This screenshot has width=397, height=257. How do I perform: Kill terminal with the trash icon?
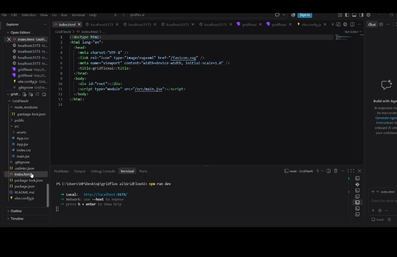[x=335, y=171]
